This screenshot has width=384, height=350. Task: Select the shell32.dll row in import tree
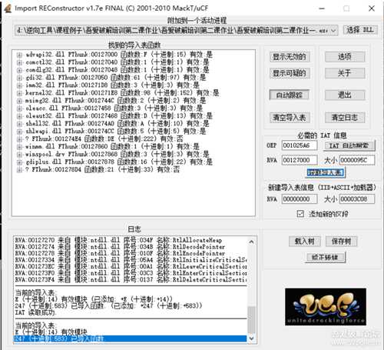118,124
